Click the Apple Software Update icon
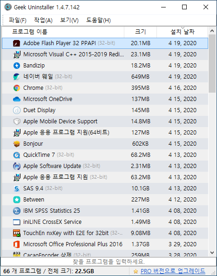 click(x=17, y=166)
